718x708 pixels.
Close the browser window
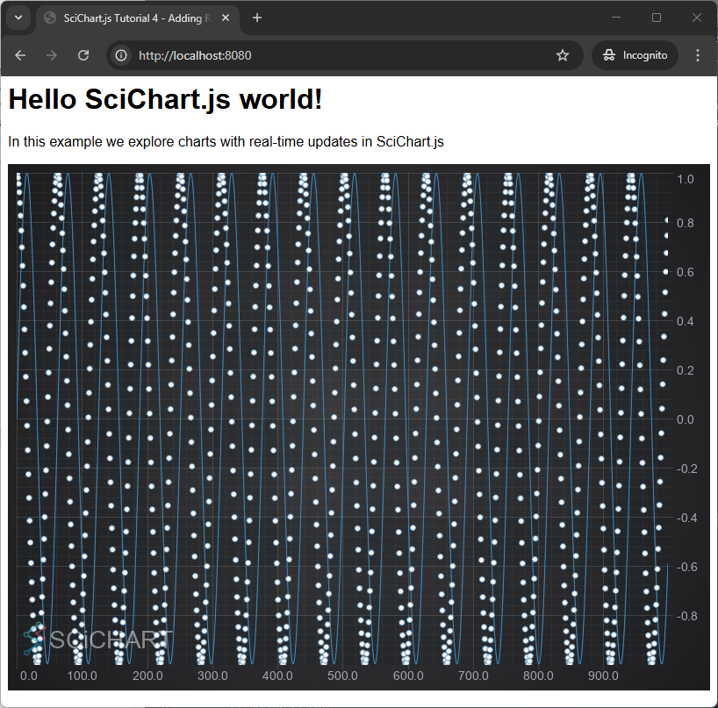[697, 18]
